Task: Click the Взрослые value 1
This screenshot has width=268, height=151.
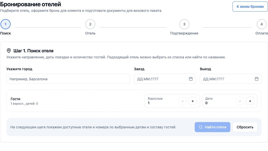Action: click(149, 103)
